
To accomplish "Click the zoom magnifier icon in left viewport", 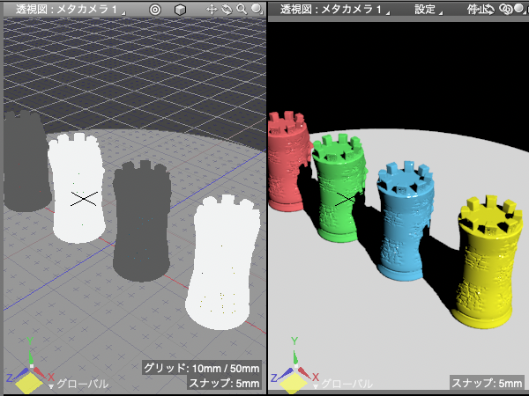I will point(241,9).
